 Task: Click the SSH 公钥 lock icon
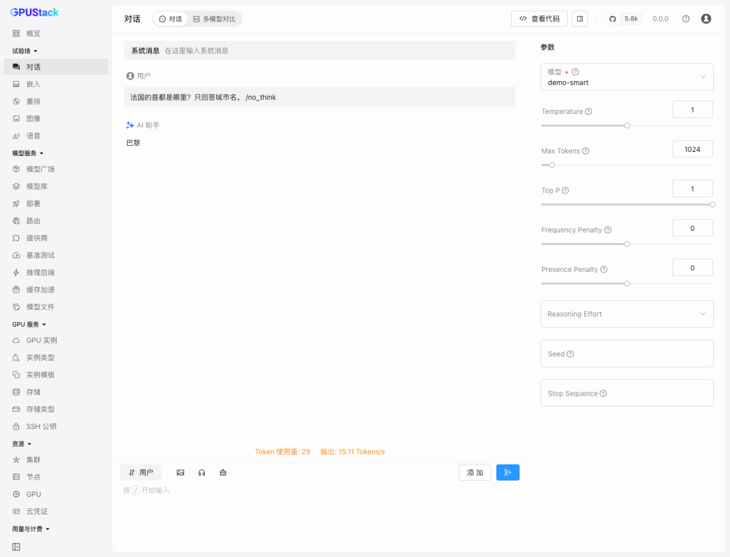click(x=16, y=426)
